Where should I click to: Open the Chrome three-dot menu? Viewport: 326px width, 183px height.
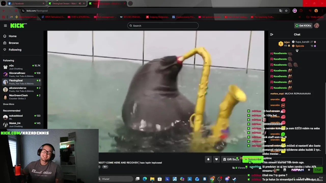pyautogui.click(x=322, y=11)
